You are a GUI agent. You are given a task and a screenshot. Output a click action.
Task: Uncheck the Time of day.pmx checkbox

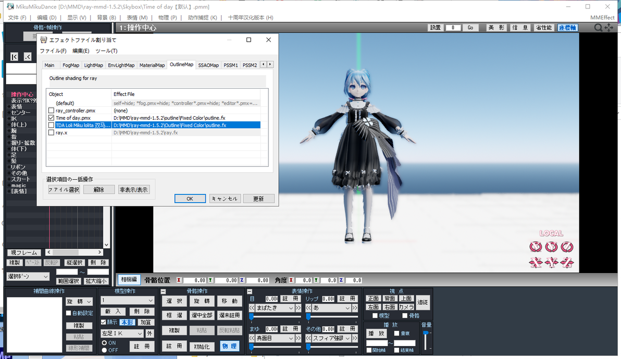[x=51, y=118]
